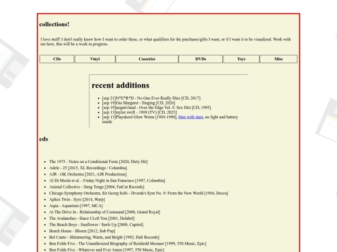Click the "recent additions" heading
The height and width of the screenshot is (252, 337).
[120, 85]
